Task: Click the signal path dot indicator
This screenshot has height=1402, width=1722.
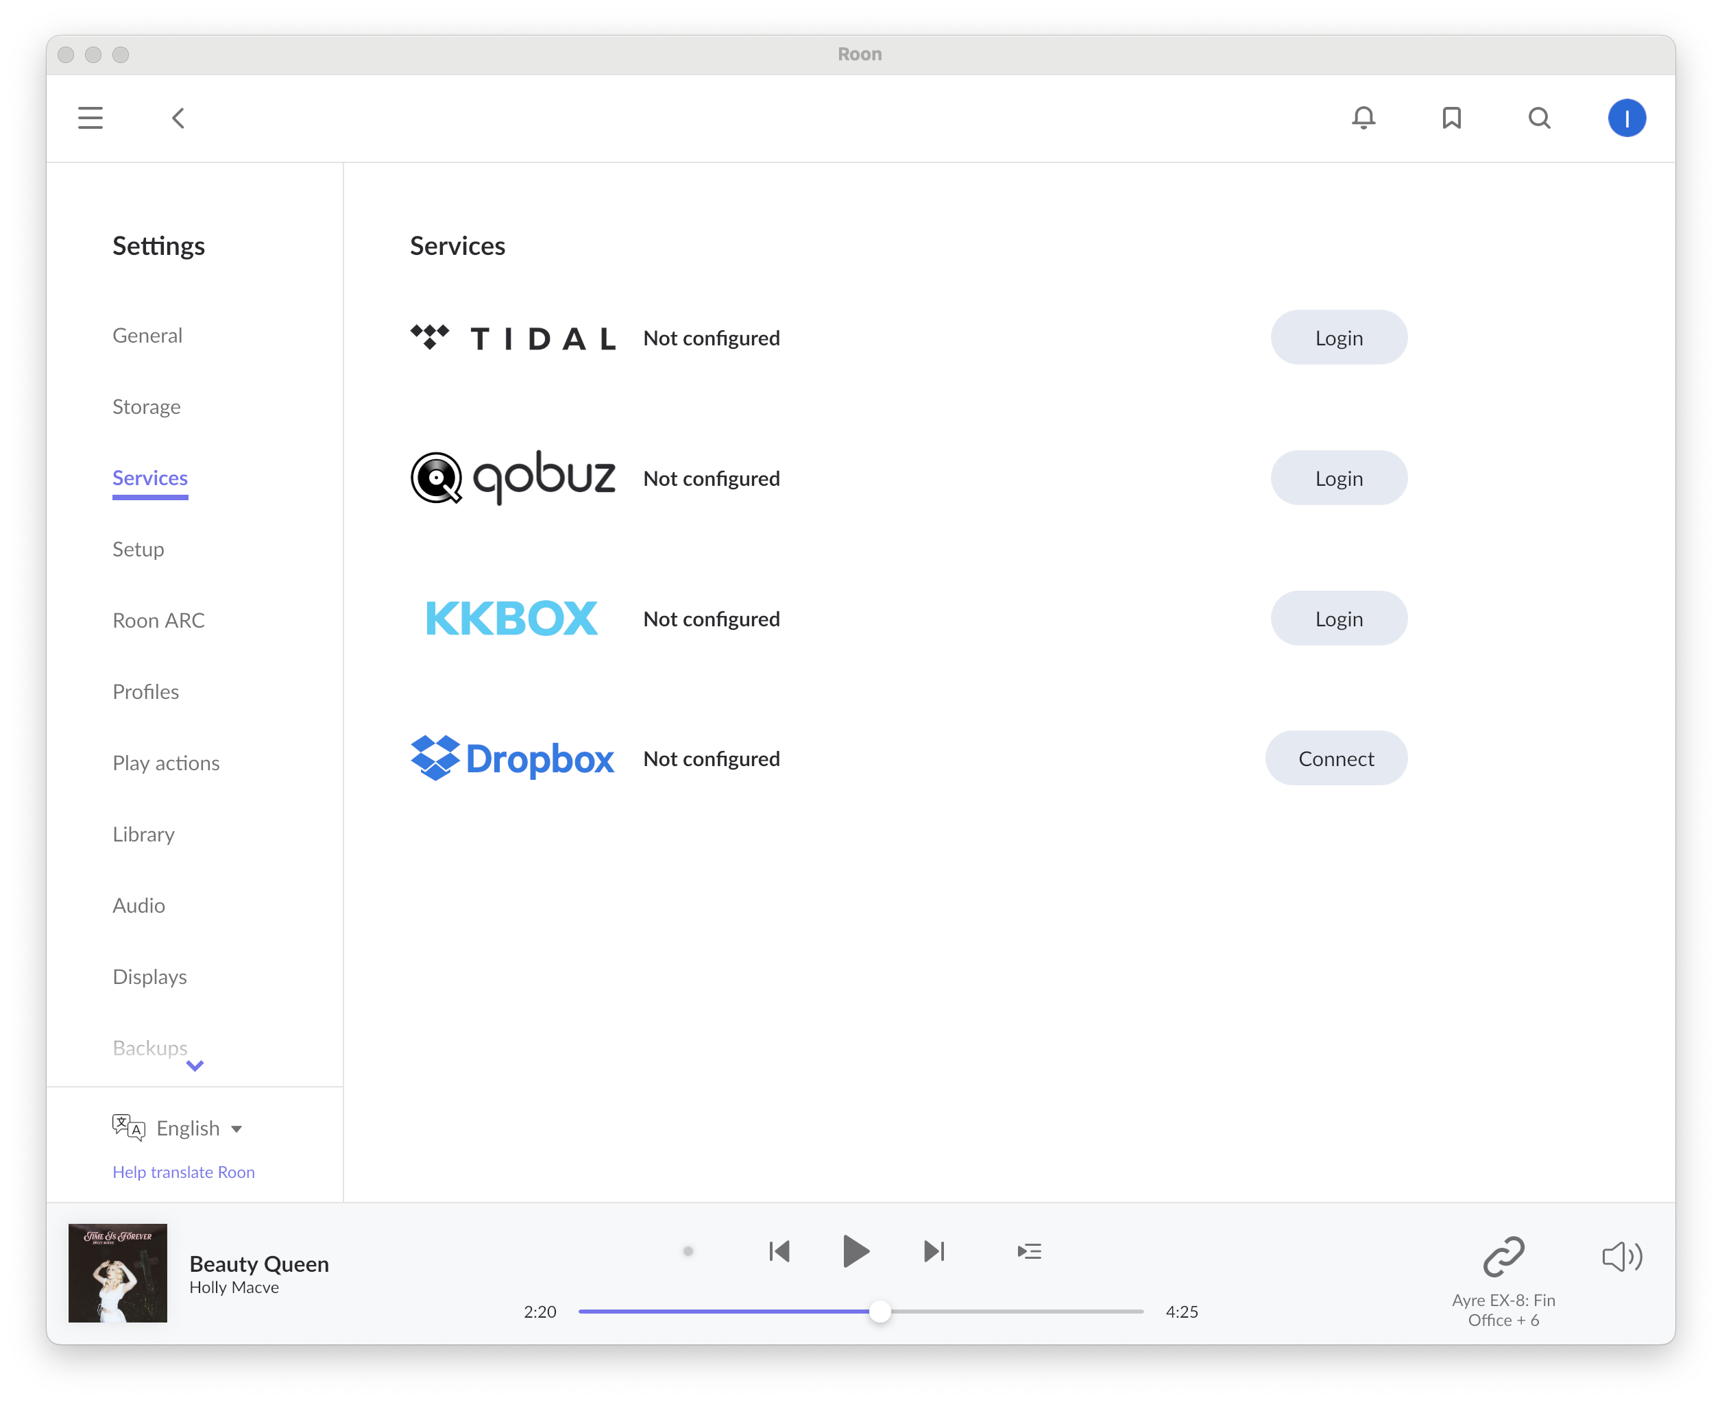Action: 688,1252
